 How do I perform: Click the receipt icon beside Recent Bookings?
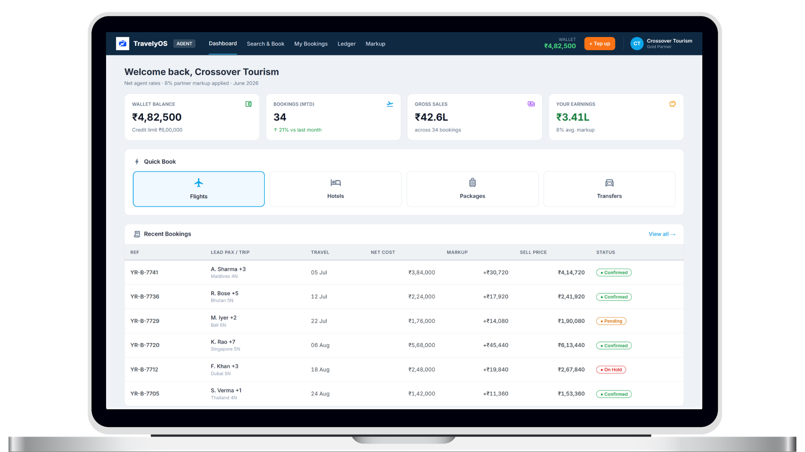pyautogui.click(x=137, y=234)
